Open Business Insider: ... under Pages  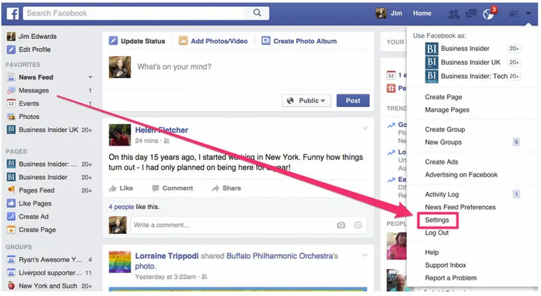click(x=49, y=164)
